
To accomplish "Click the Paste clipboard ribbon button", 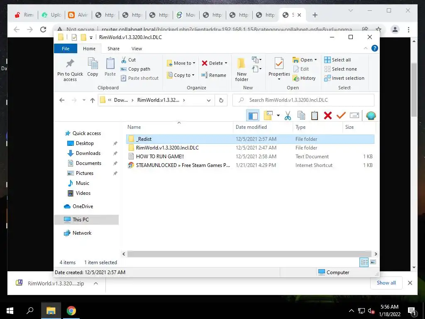I will click(110, 67).
